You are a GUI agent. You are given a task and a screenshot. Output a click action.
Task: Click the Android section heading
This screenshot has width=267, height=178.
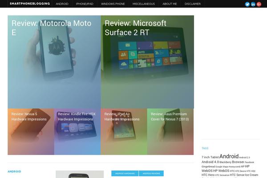click(14, 171)
